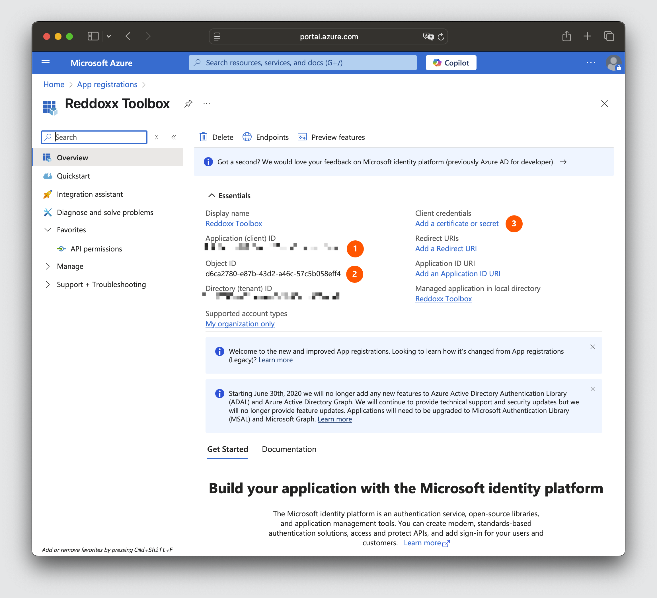Screen dimensions: 657x598
Task: Click the Azure global search box
Action: 302,63
